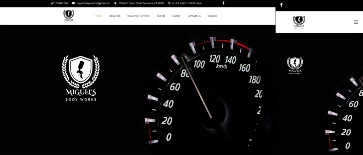
Task: Click the header logo beside the hamburger menu
Action: [299, 22]
